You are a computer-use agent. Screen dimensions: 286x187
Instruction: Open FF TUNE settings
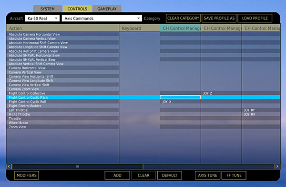point(234,176)
